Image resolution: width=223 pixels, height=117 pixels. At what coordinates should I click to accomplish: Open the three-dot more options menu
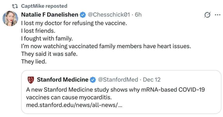[x=217, y=15]
